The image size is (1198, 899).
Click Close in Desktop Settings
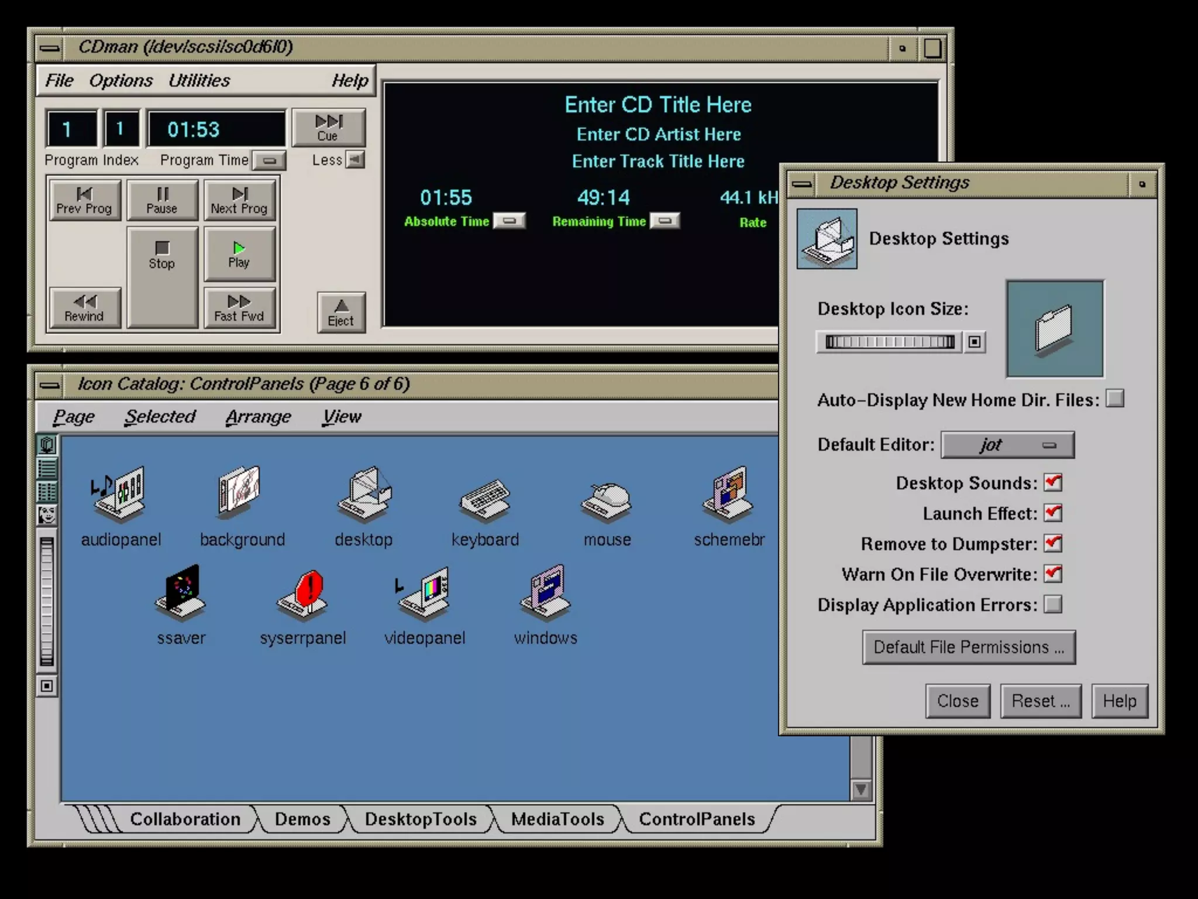(958, 701)
